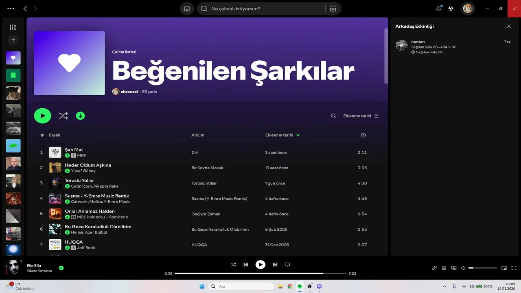The image size is (521, 293).
Task: Open the mini player icon
Action: pyautogui.click(x=504, y=268)
